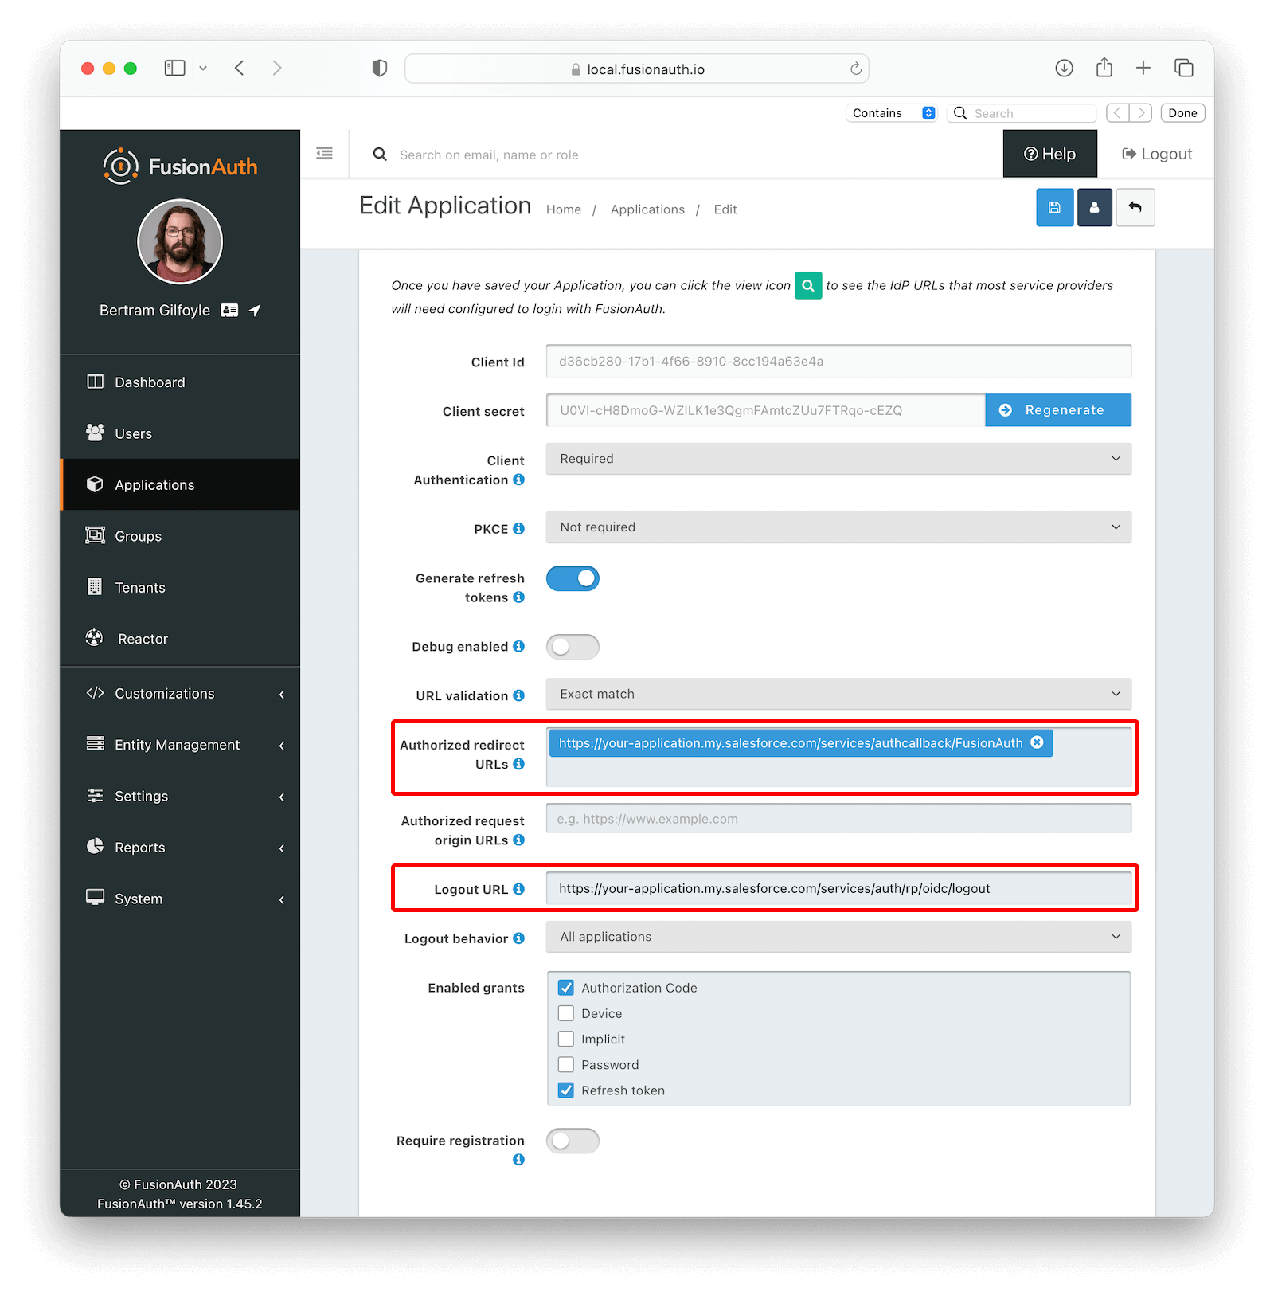The image size is (1274, 1296).
Task: Expand the Reports sidebar menu
Action: 180,848
